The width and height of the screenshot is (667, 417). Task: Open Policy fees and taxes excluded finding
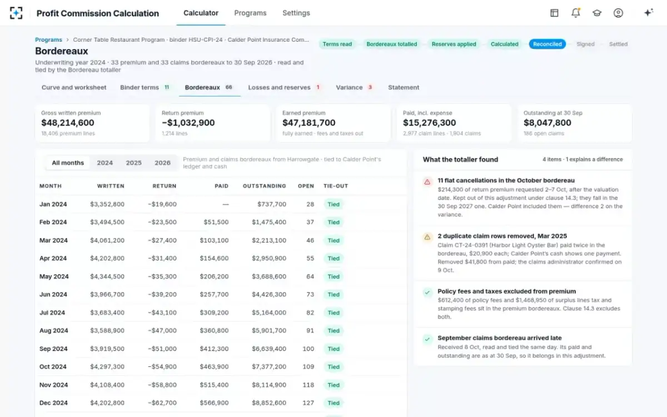(x=523, y=304)
